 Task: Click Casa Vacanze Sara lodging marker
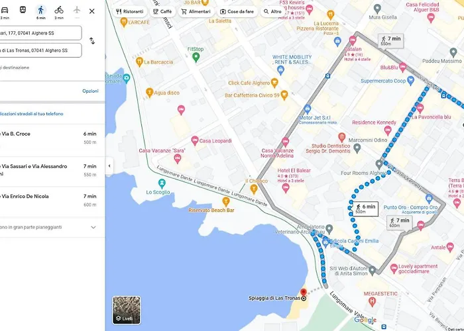(177, 159)
